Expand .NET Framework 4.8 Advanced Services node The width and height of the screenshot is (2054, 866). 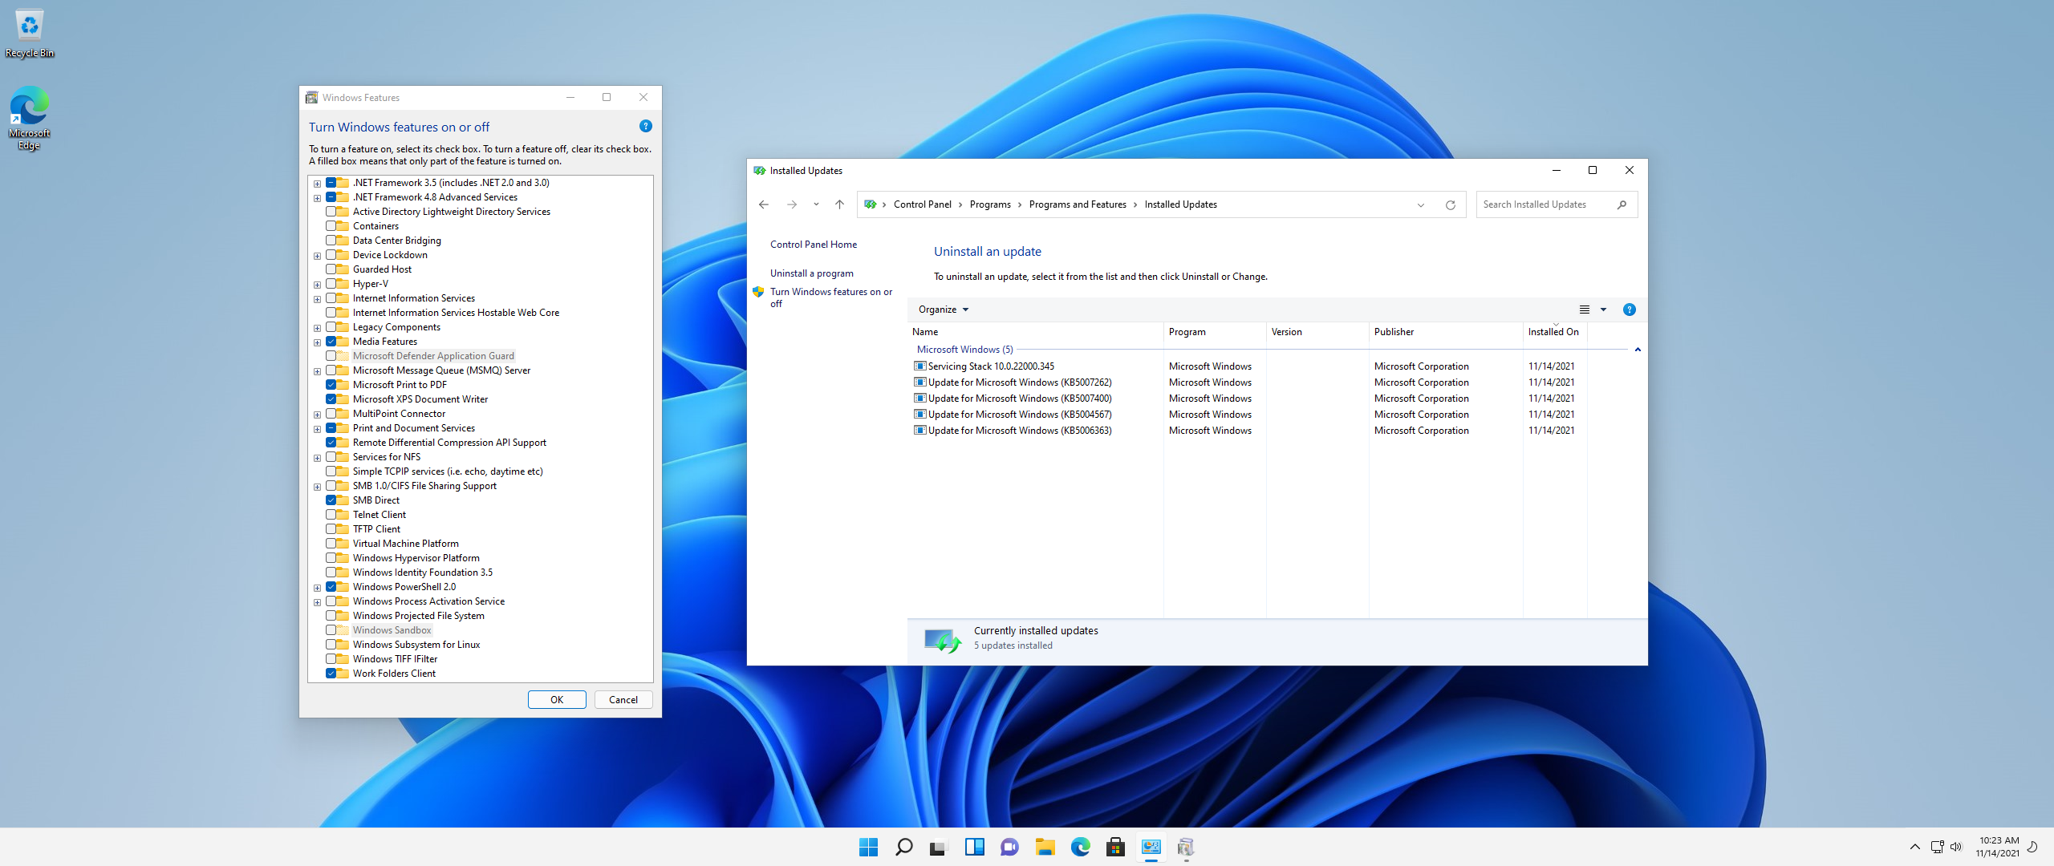coord(317,198)
